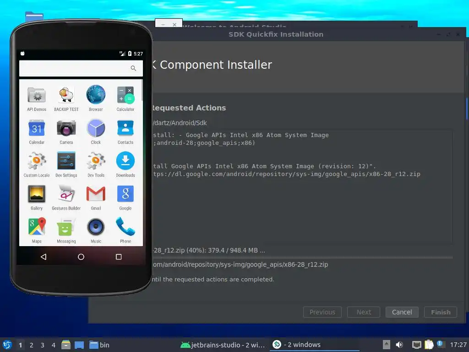This screenshot has height=352, width=469.
Task: Click the clipboard tray icon
Action: pyautogui.click(x=429, y=345)
